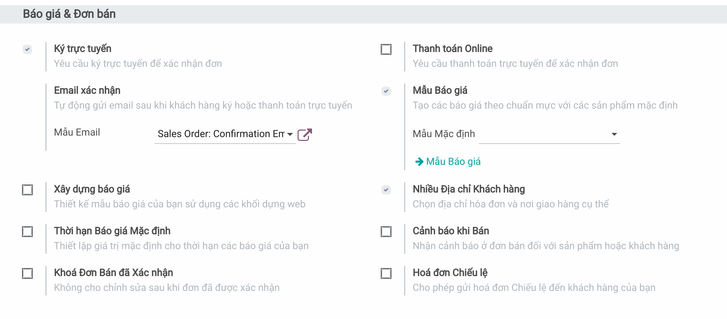Click the Ký trực tuyến setting label
The width and height of the screenshot is (727, 319).
(82, 49)
